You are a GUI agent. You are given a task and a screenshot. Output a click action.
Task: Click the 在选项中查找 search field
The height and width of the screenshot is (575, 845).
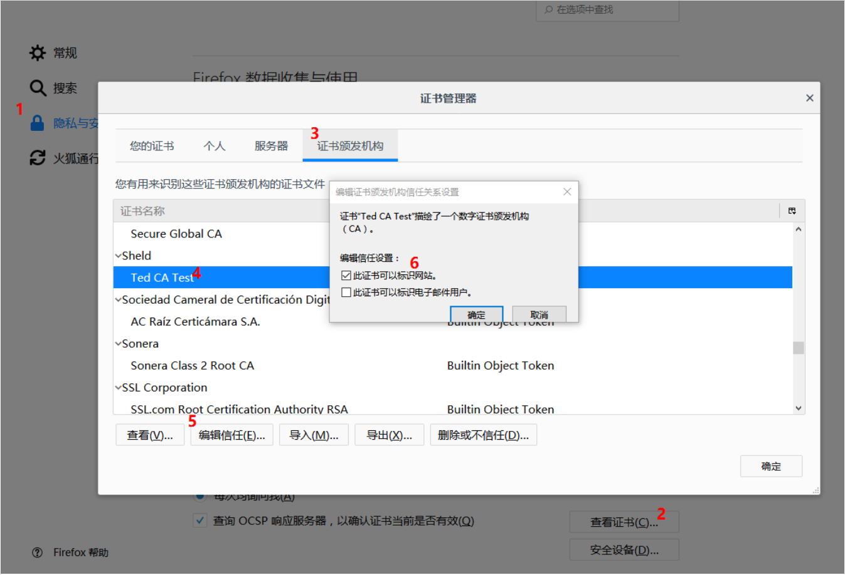607,10
